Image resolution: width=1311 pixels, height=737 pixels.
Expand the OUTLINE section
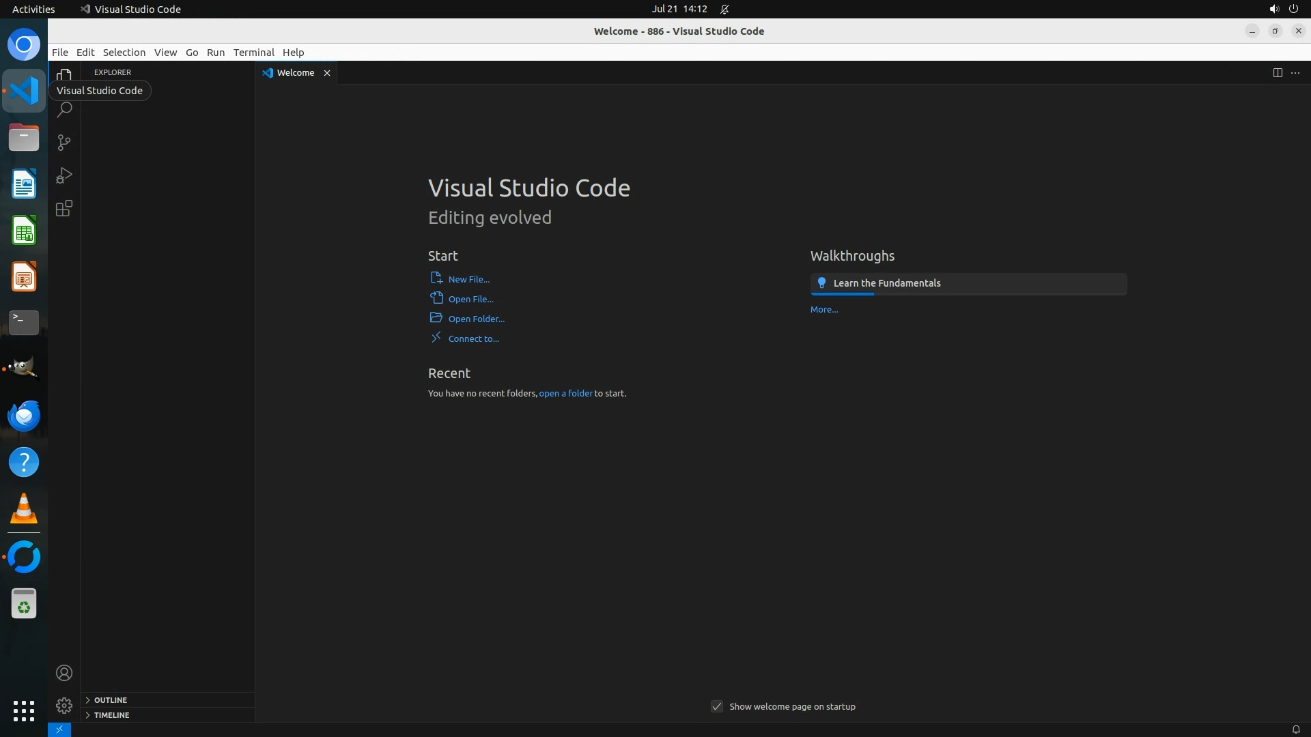(x=111, y=700)
